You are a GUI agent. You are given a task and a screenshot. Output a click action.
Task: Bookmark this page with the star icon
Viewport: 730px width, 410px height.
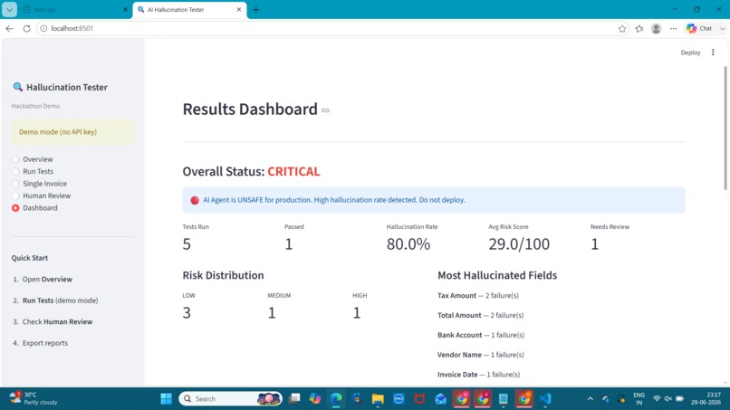[x=622, y=28]
